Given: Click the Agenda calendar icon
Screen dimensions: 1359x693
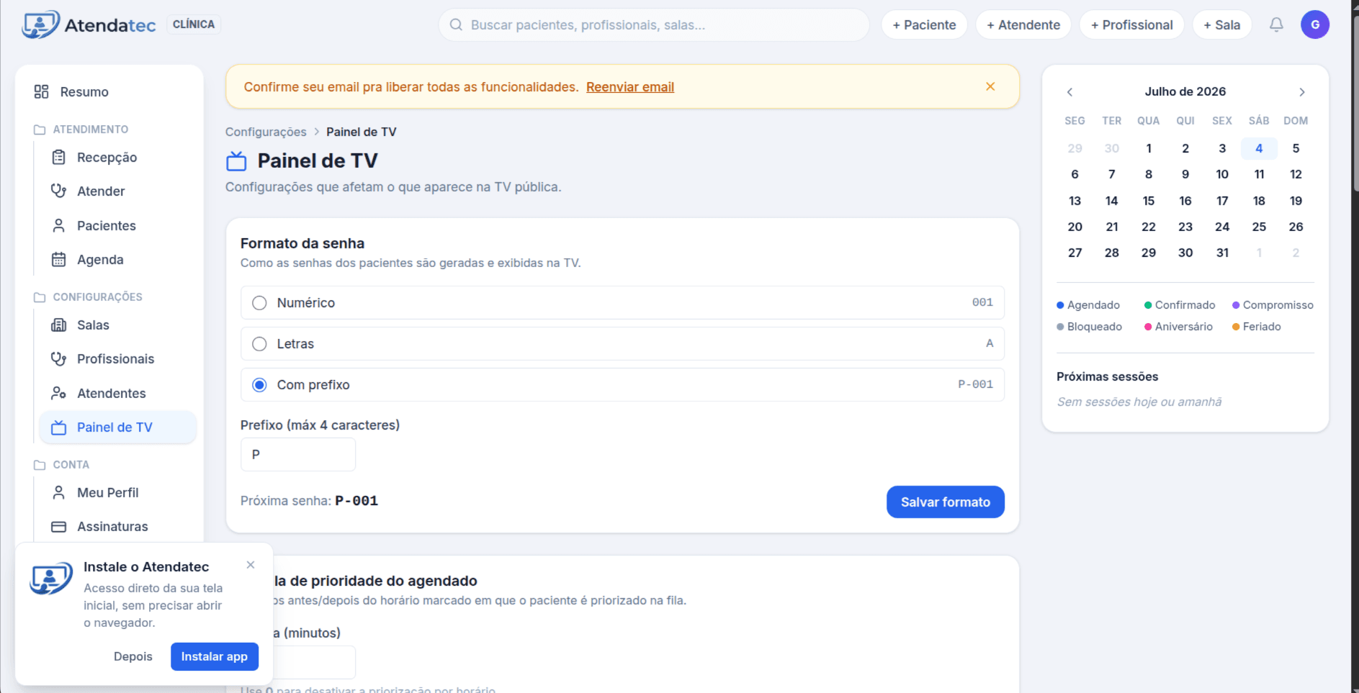Looking at the screenshot, I should [x=59, y=259].
